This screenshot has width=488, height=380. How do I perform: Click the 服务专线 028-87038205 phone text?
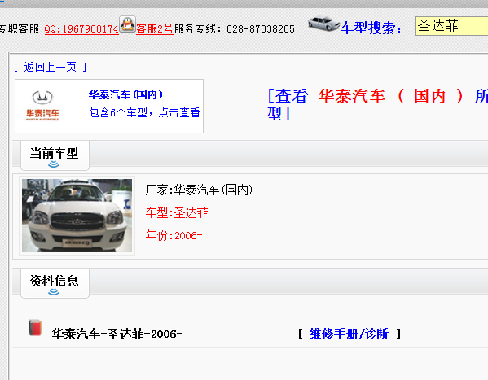click(x=235, y=29)
